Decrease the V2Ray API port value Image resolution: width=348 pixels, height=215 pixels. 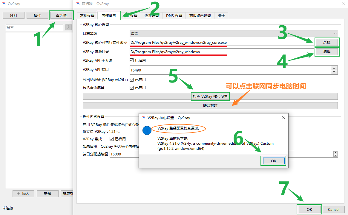pos(334,72)
